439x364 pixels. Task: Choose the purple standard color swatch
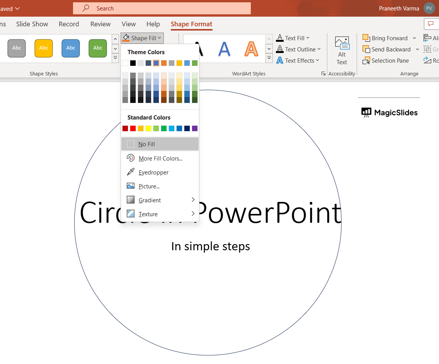tap(195, 128)
